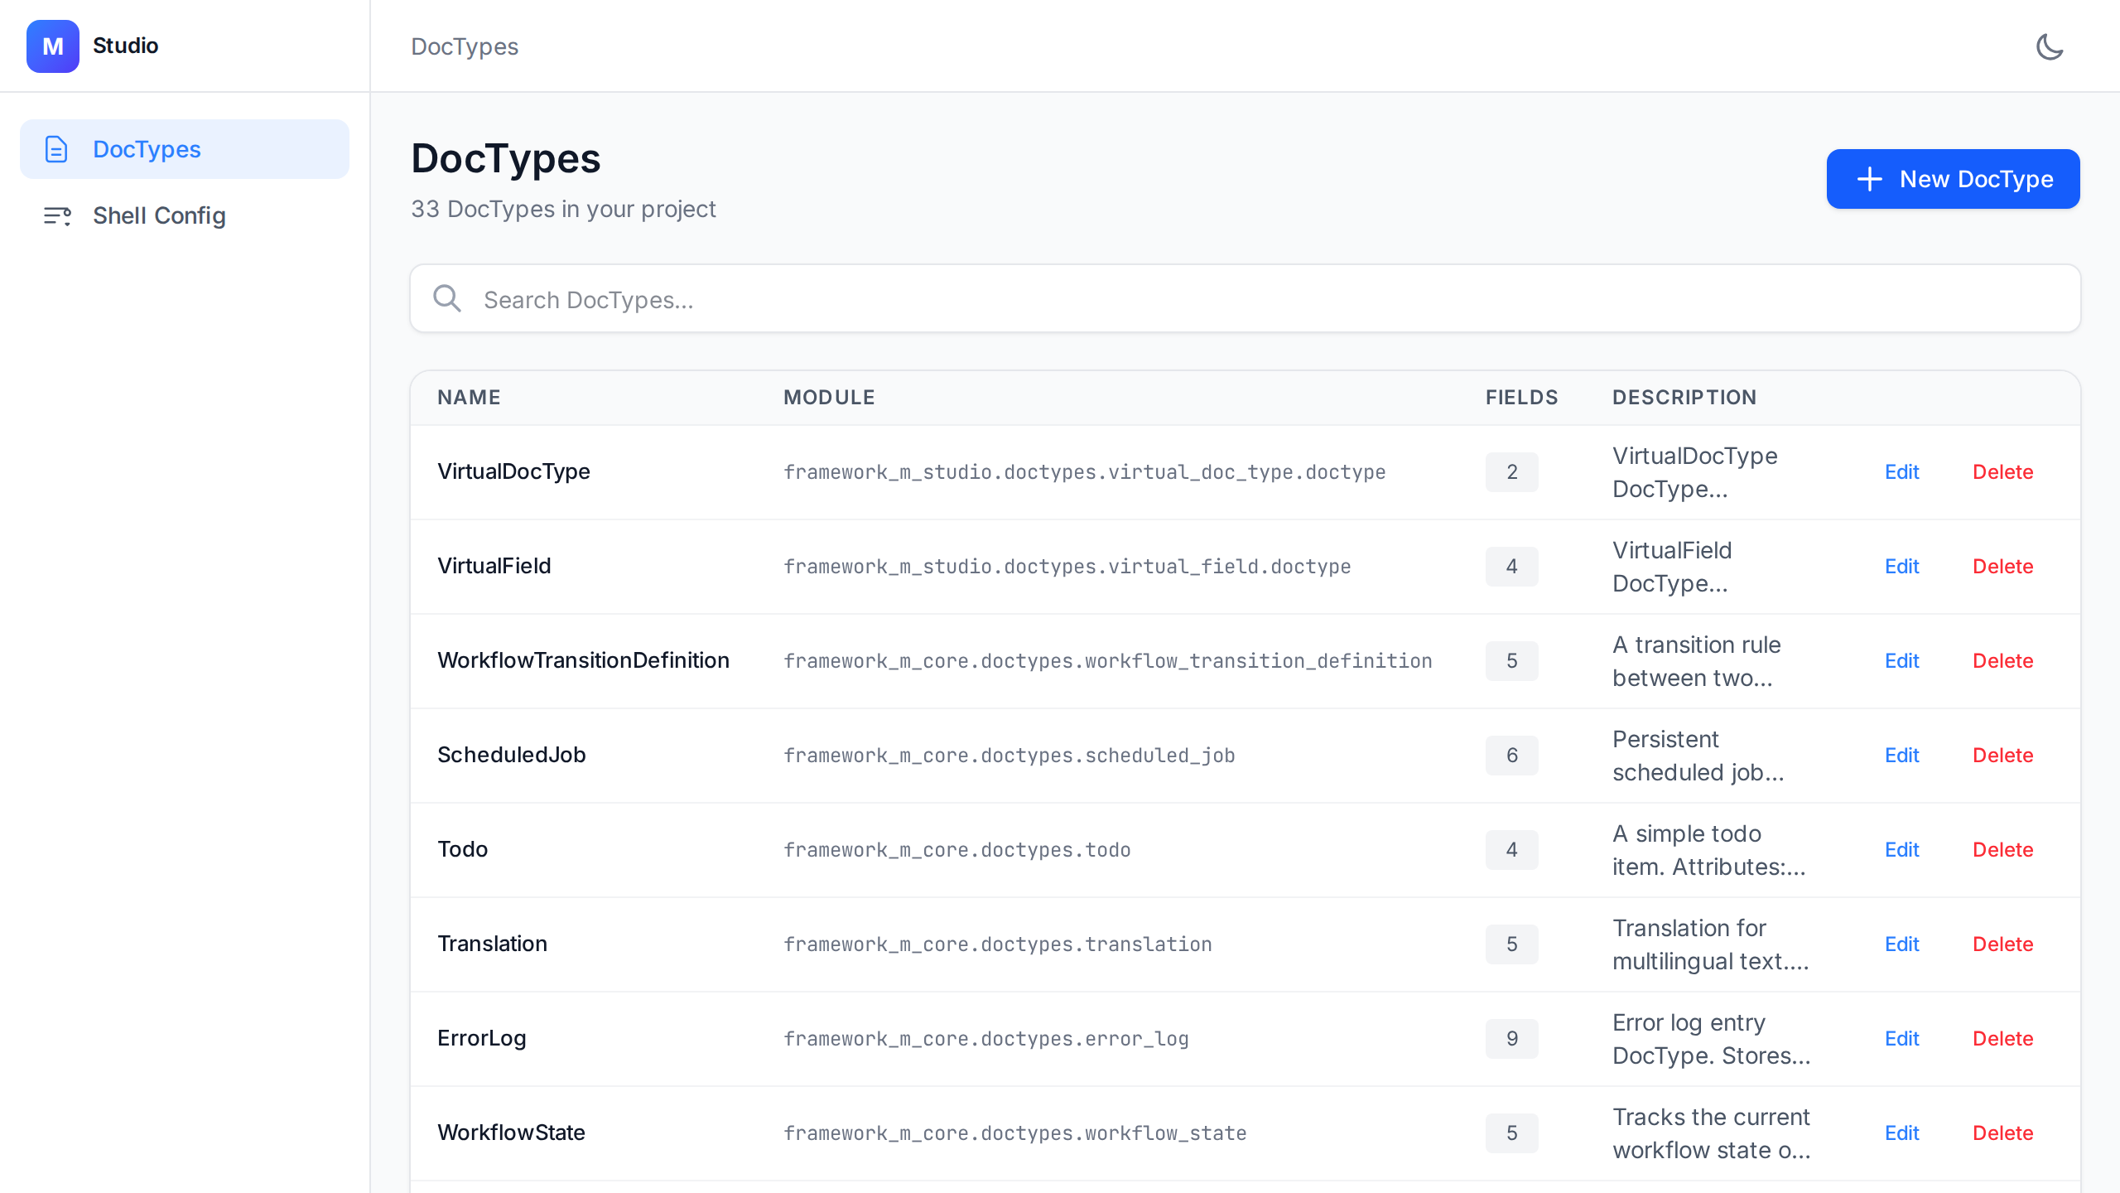Click description 'Tracks the current workflow state o...'
The image size is (2120, 1193).
(x=1711, y=1133)
